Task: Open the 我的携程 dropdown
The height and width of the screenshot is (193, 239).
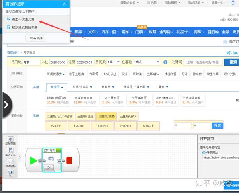Action: 172,2
